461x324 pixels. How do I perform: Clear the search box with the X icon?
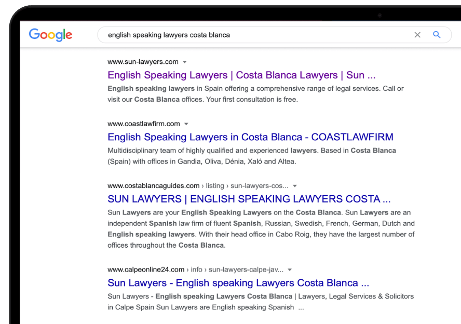[x=417, y=35]
